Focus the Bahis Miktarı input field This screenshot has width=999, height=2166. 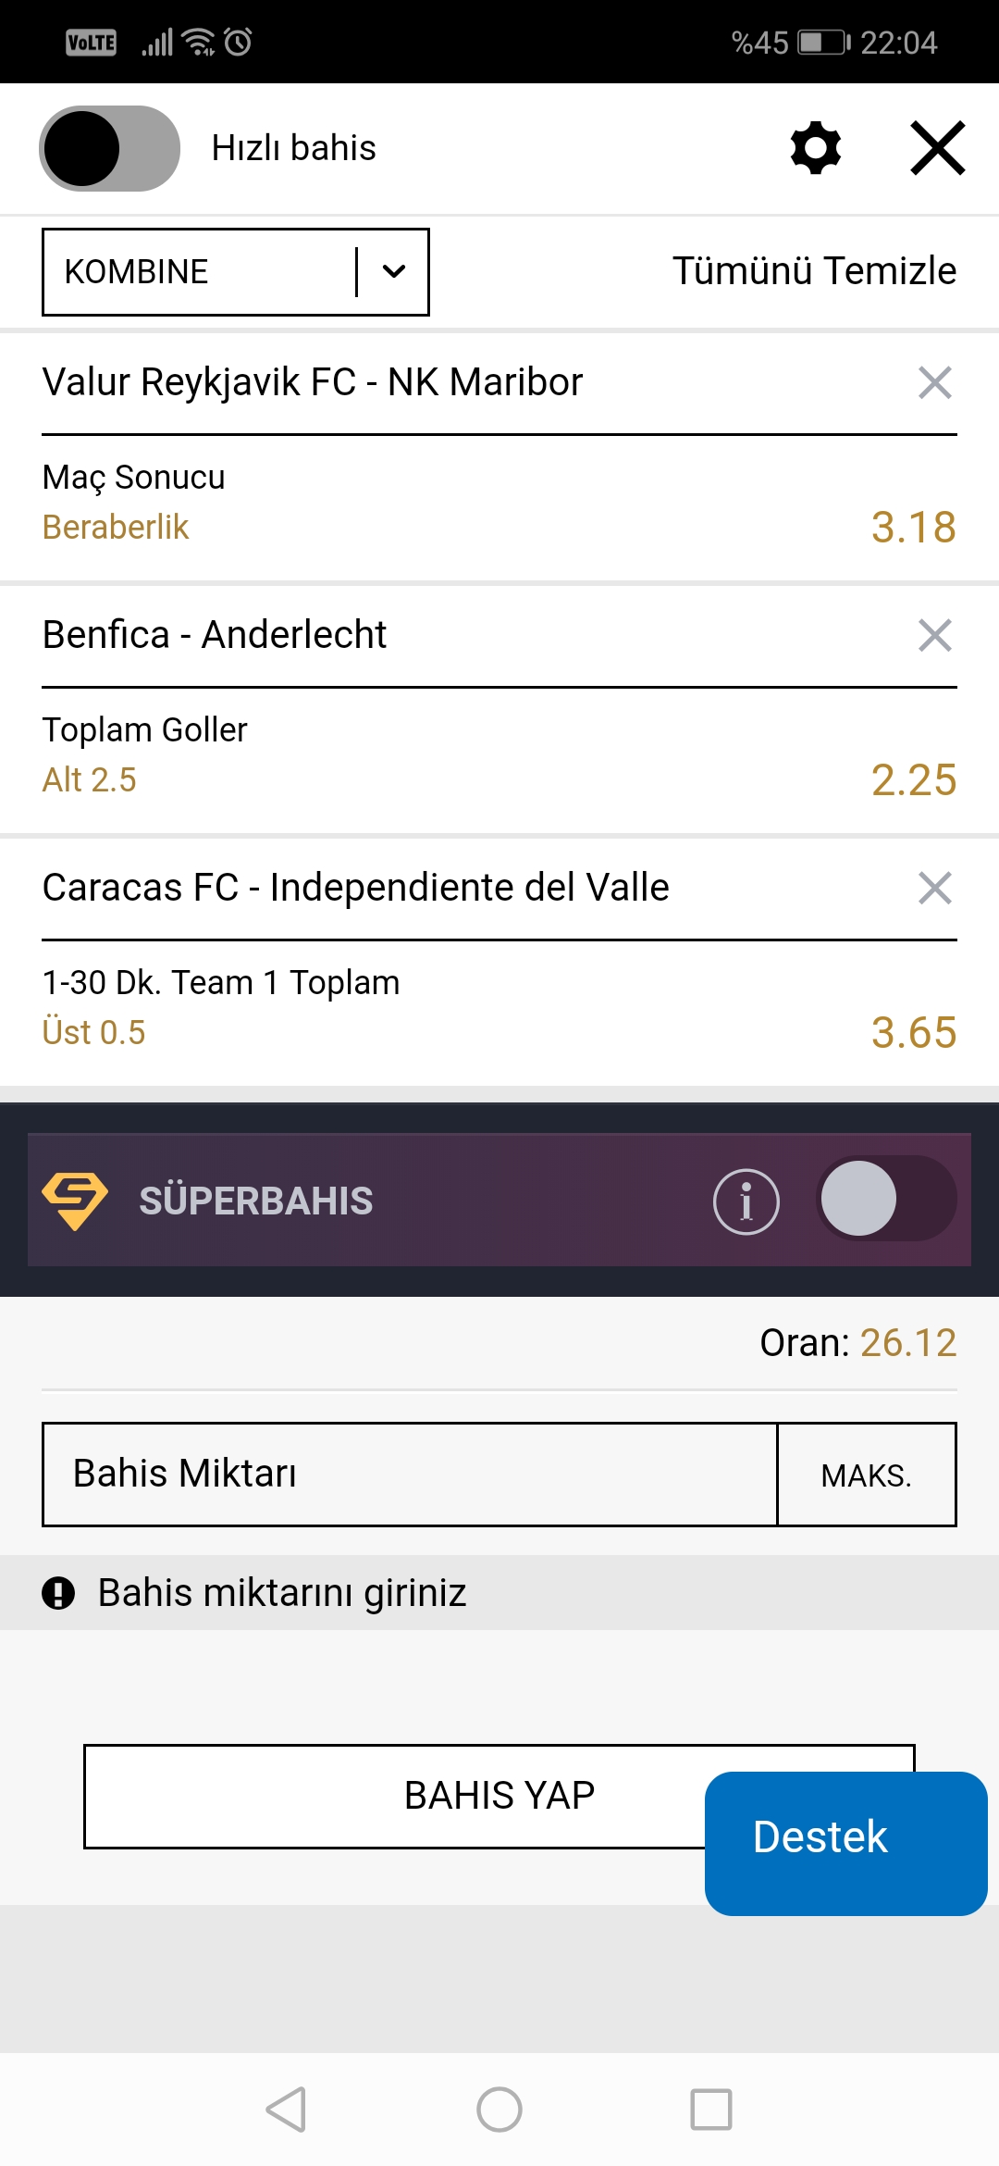410,1475
